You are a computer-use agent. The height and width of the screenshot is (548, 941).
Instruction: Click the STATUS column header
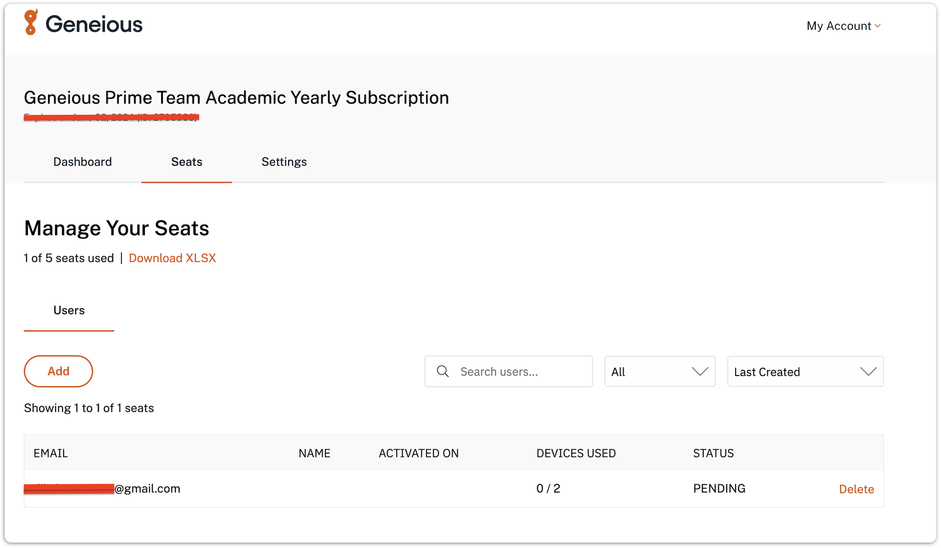coord(713,453)
